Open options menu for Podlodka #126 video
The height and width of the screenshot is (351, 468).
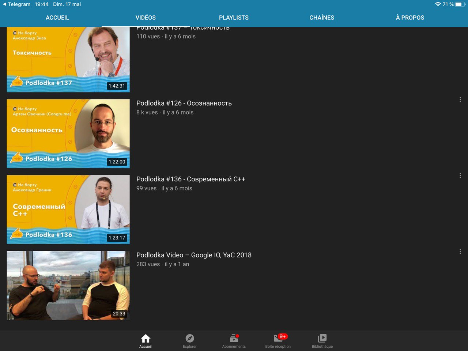[460, 99]
